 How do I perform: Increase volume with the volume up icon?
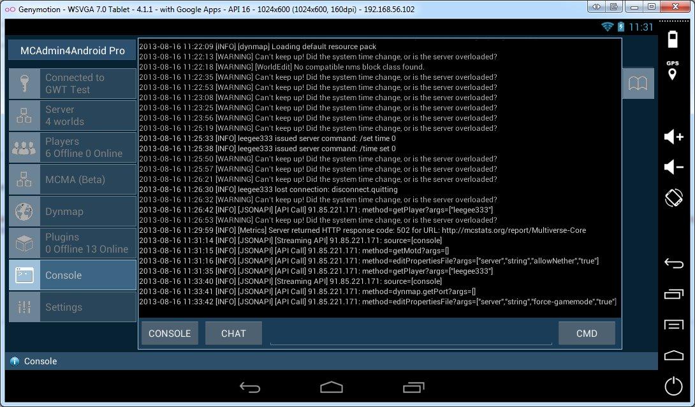tap(673, 137)
